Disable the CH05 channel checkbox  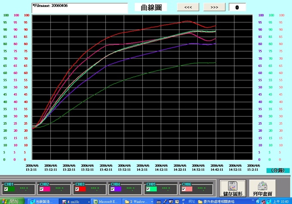point(148,189)
